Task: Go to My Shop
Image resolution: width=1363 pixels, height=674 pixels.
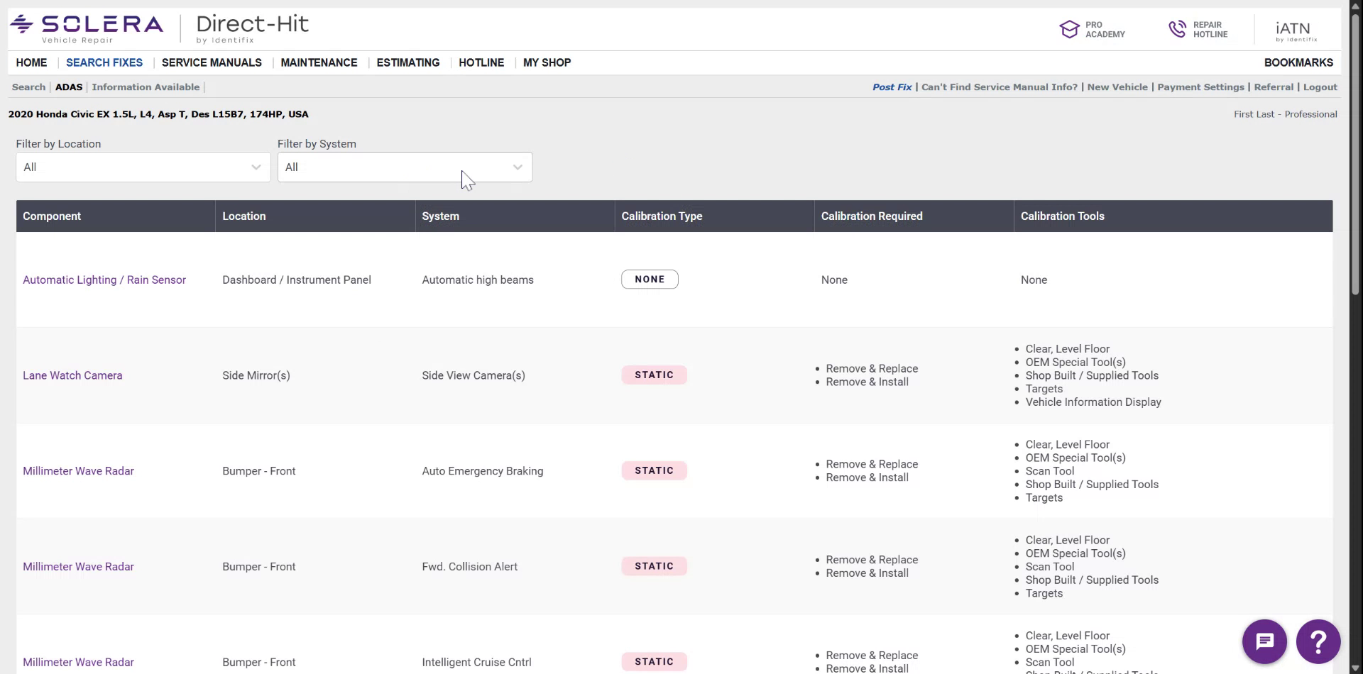Action: (x=547, y=62)
